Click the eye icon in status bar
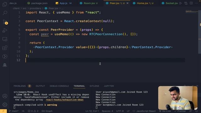 click(23, 111)
